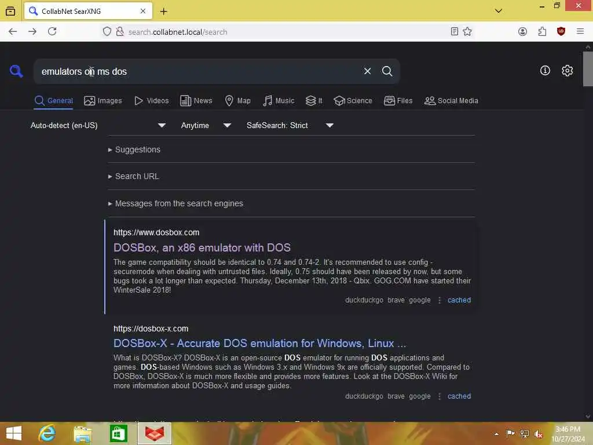View site connection lock icon
The width and height of the screenshot is (593, 445).
pyautogui.click(x=120, y=31)
